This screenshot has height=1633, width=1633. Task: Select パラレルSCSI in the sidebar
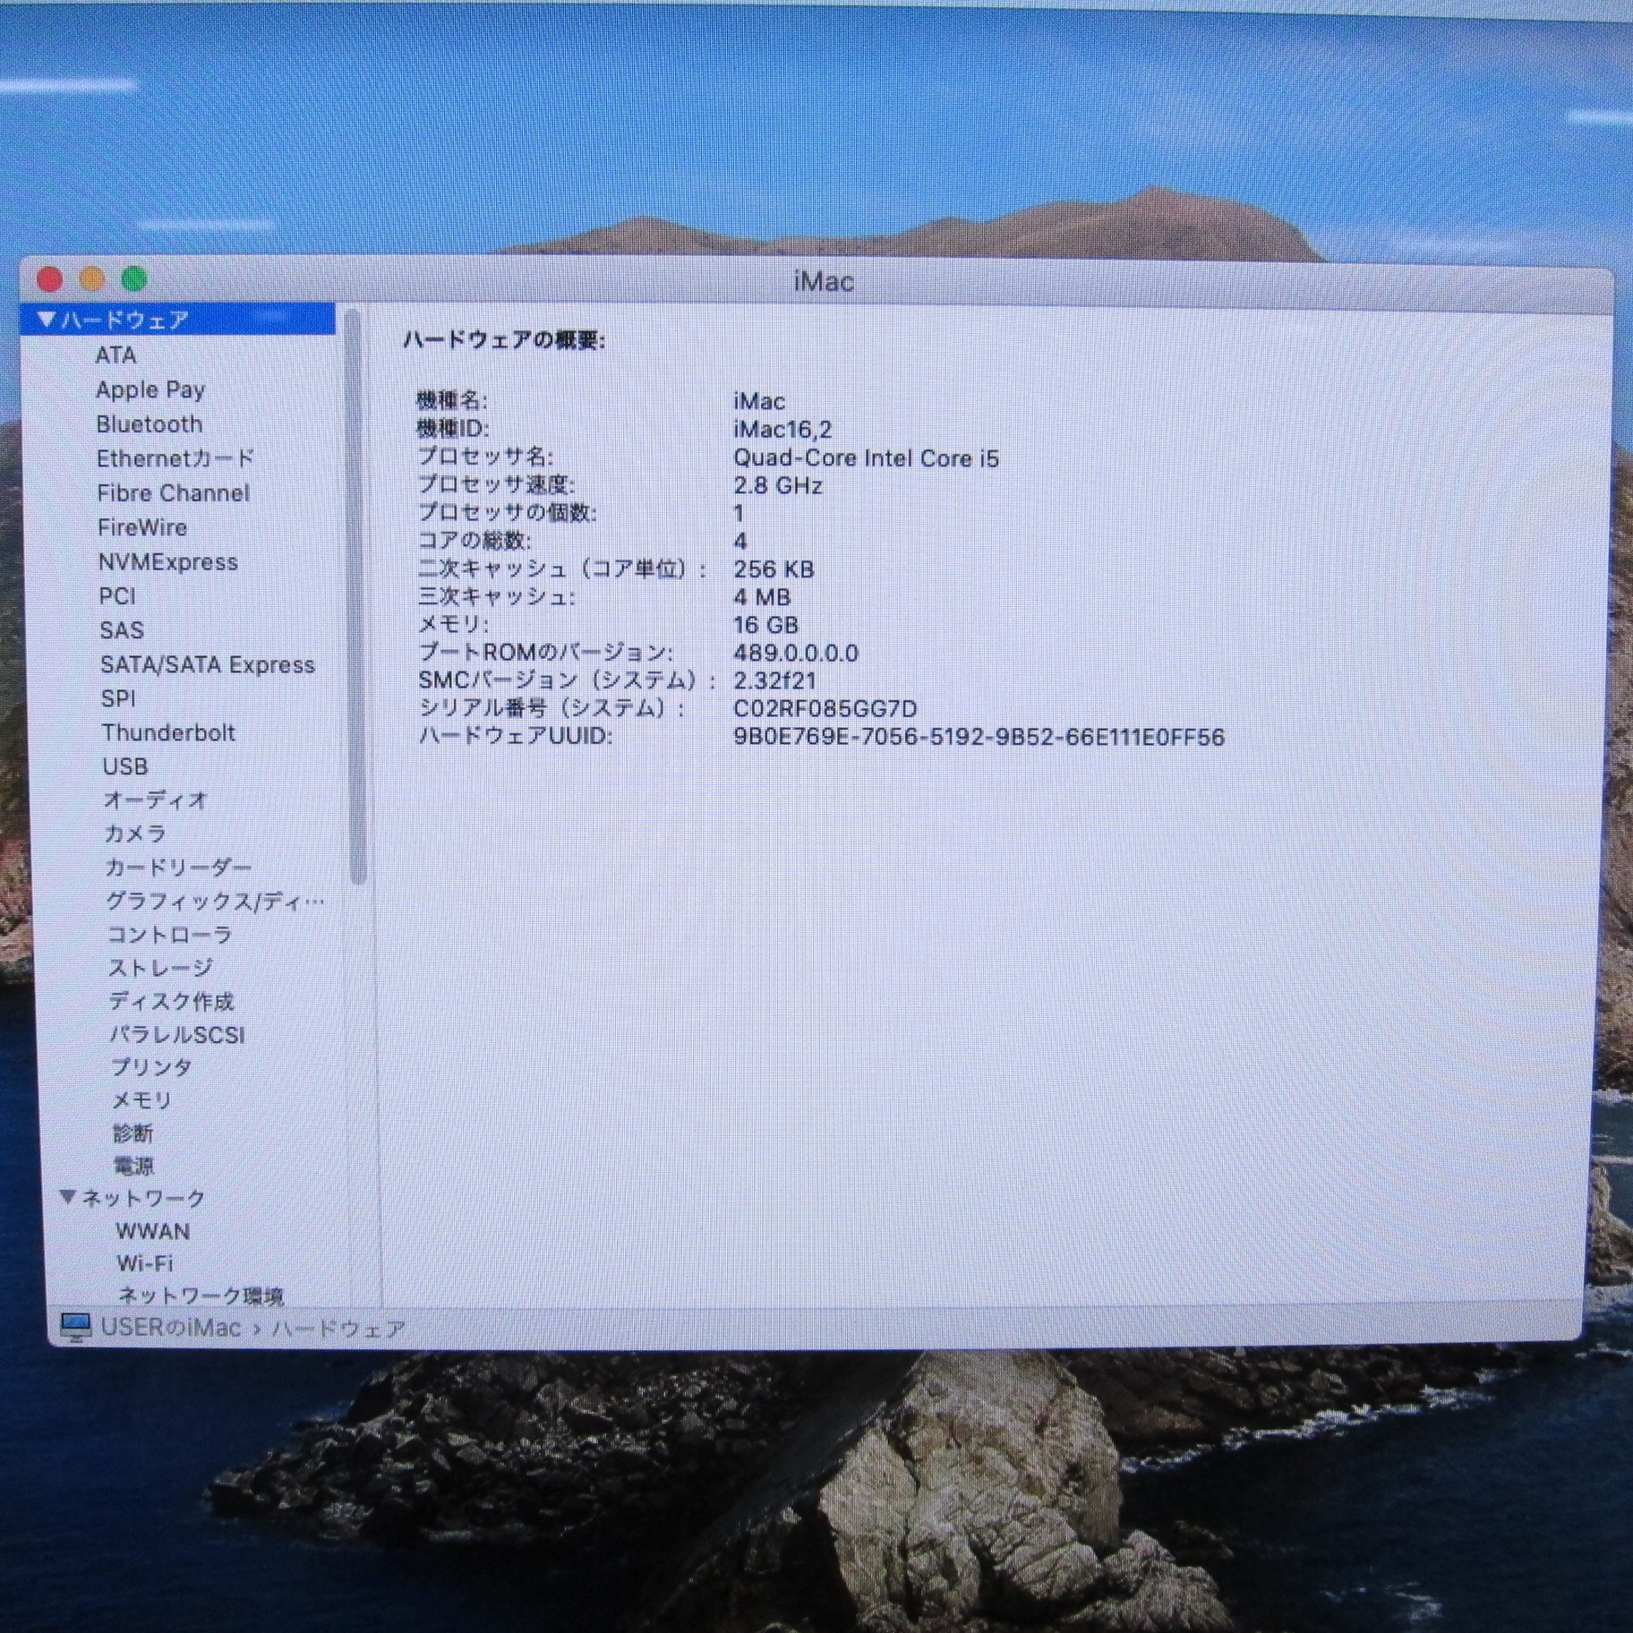click(x=177, y=1035)
